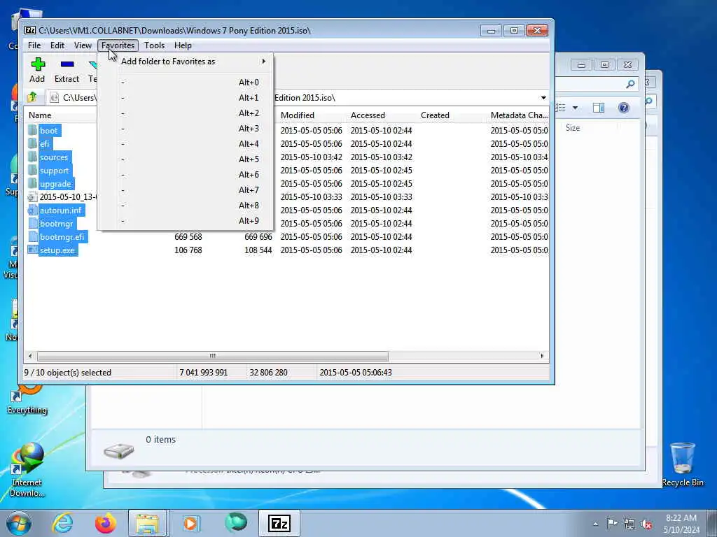Choose the Alt+0 favorites slot
The height and width of the screenshot is (537, 717).
(185, 83)
